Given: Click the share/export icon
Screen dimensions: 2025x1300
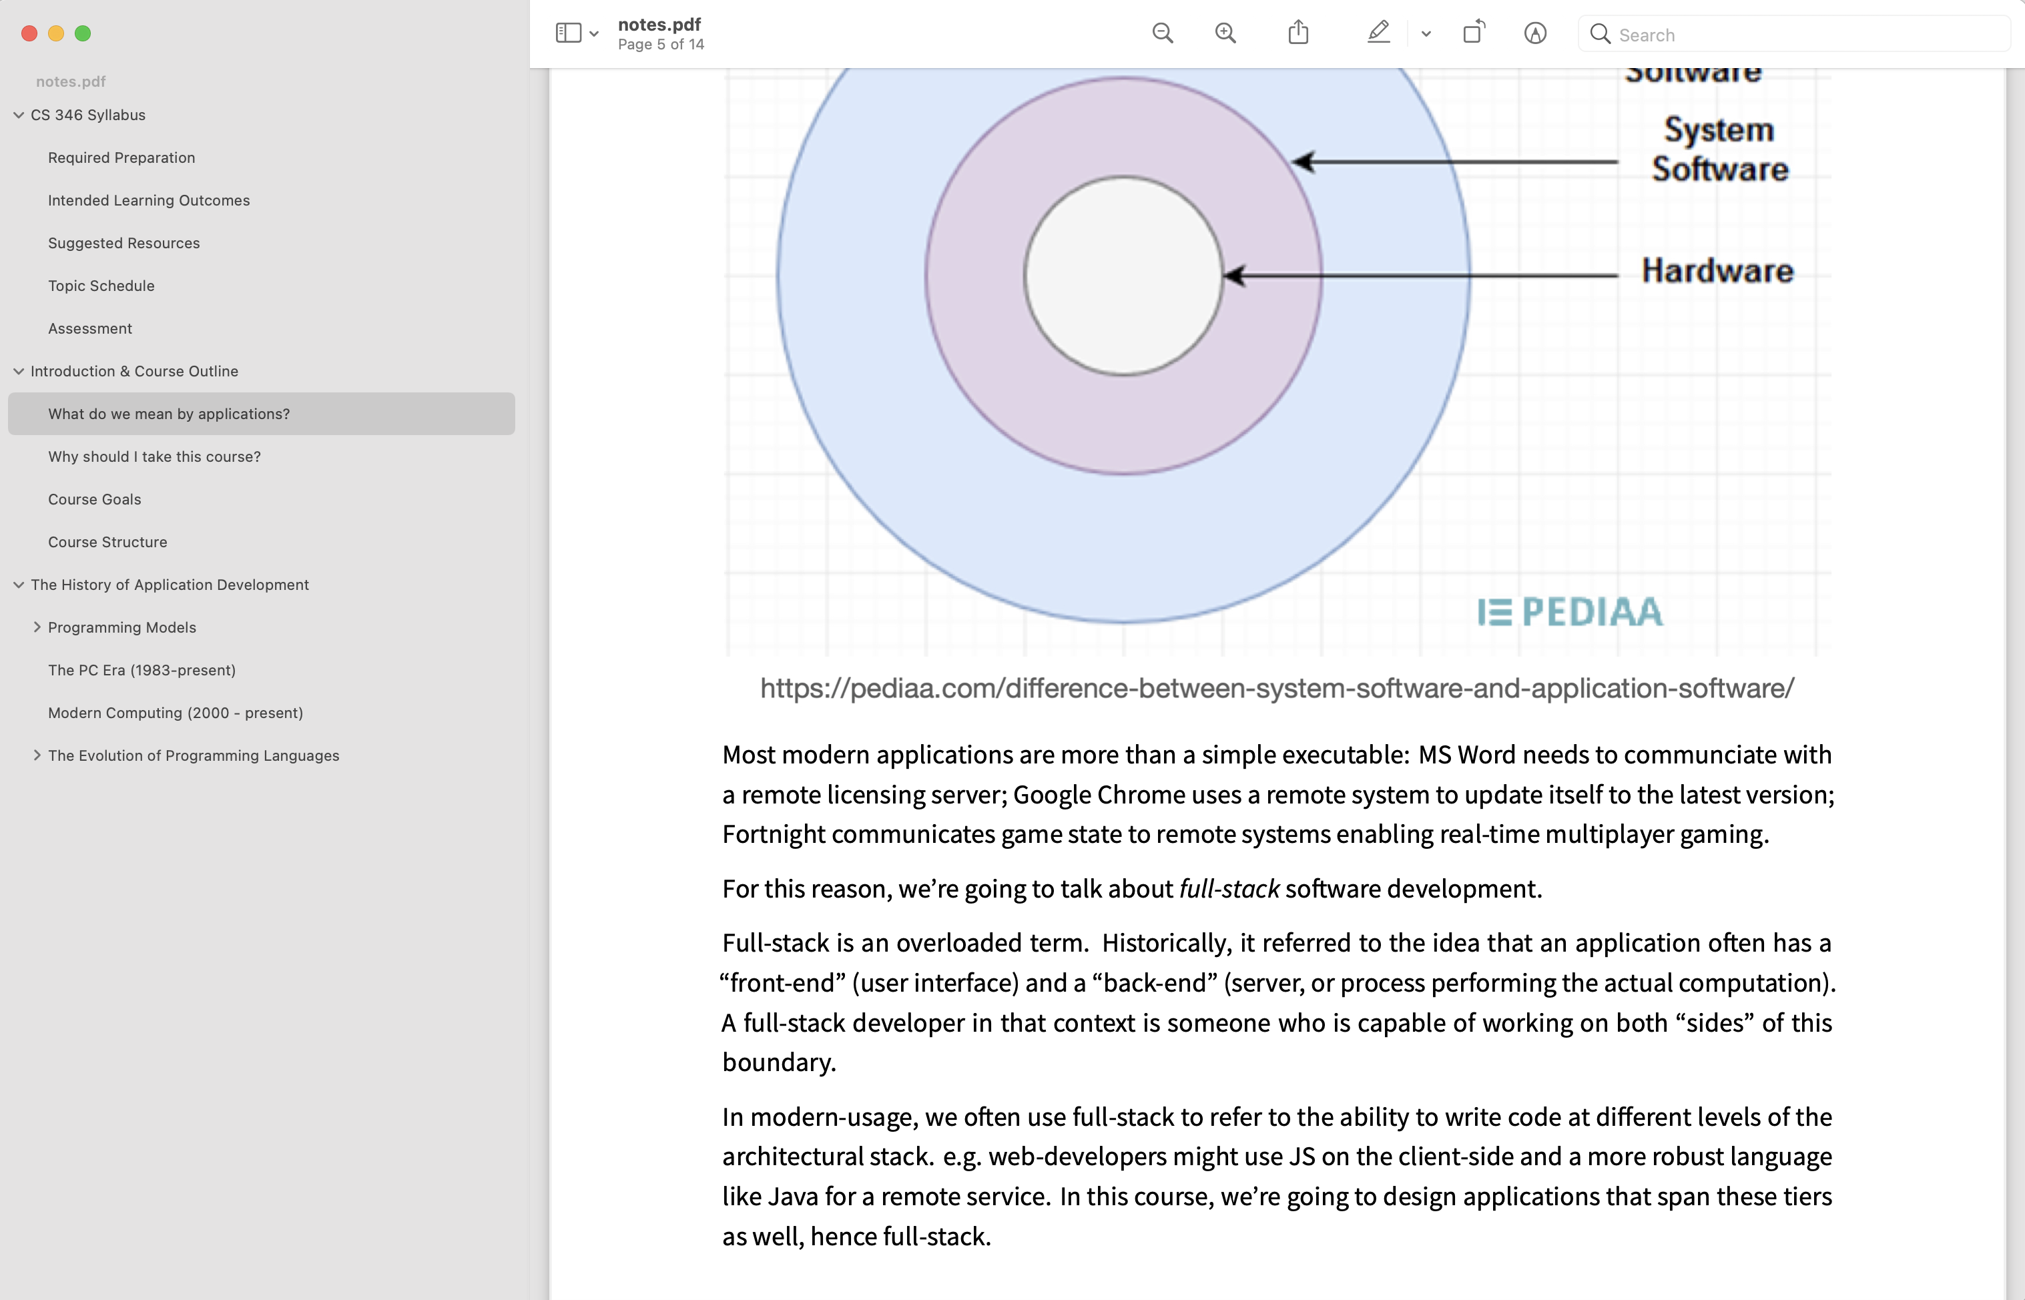Looking at the screenshot, I should coord(1297,33).
